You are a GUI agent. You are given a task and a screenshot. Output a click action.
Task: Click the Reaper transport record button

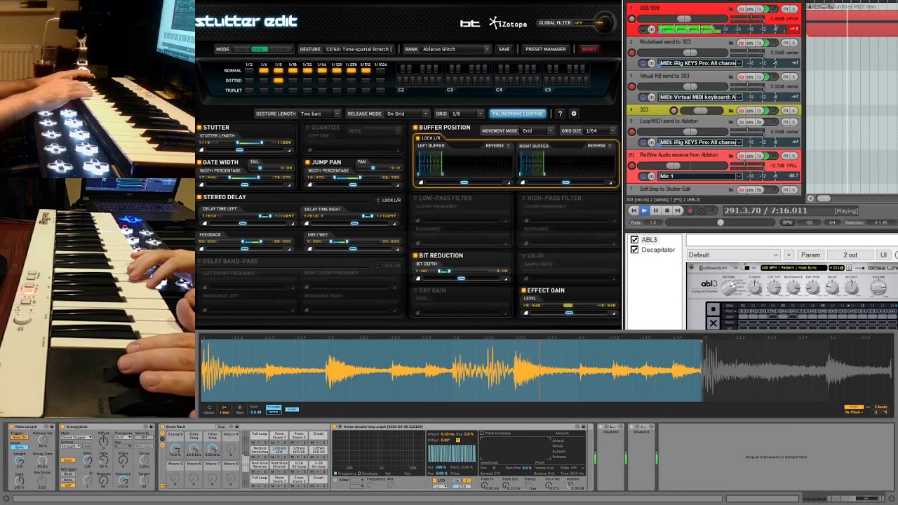(689, 210)
